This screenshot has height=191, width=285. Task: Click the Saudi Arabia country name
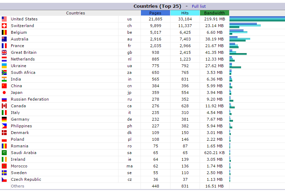point(24,153)
